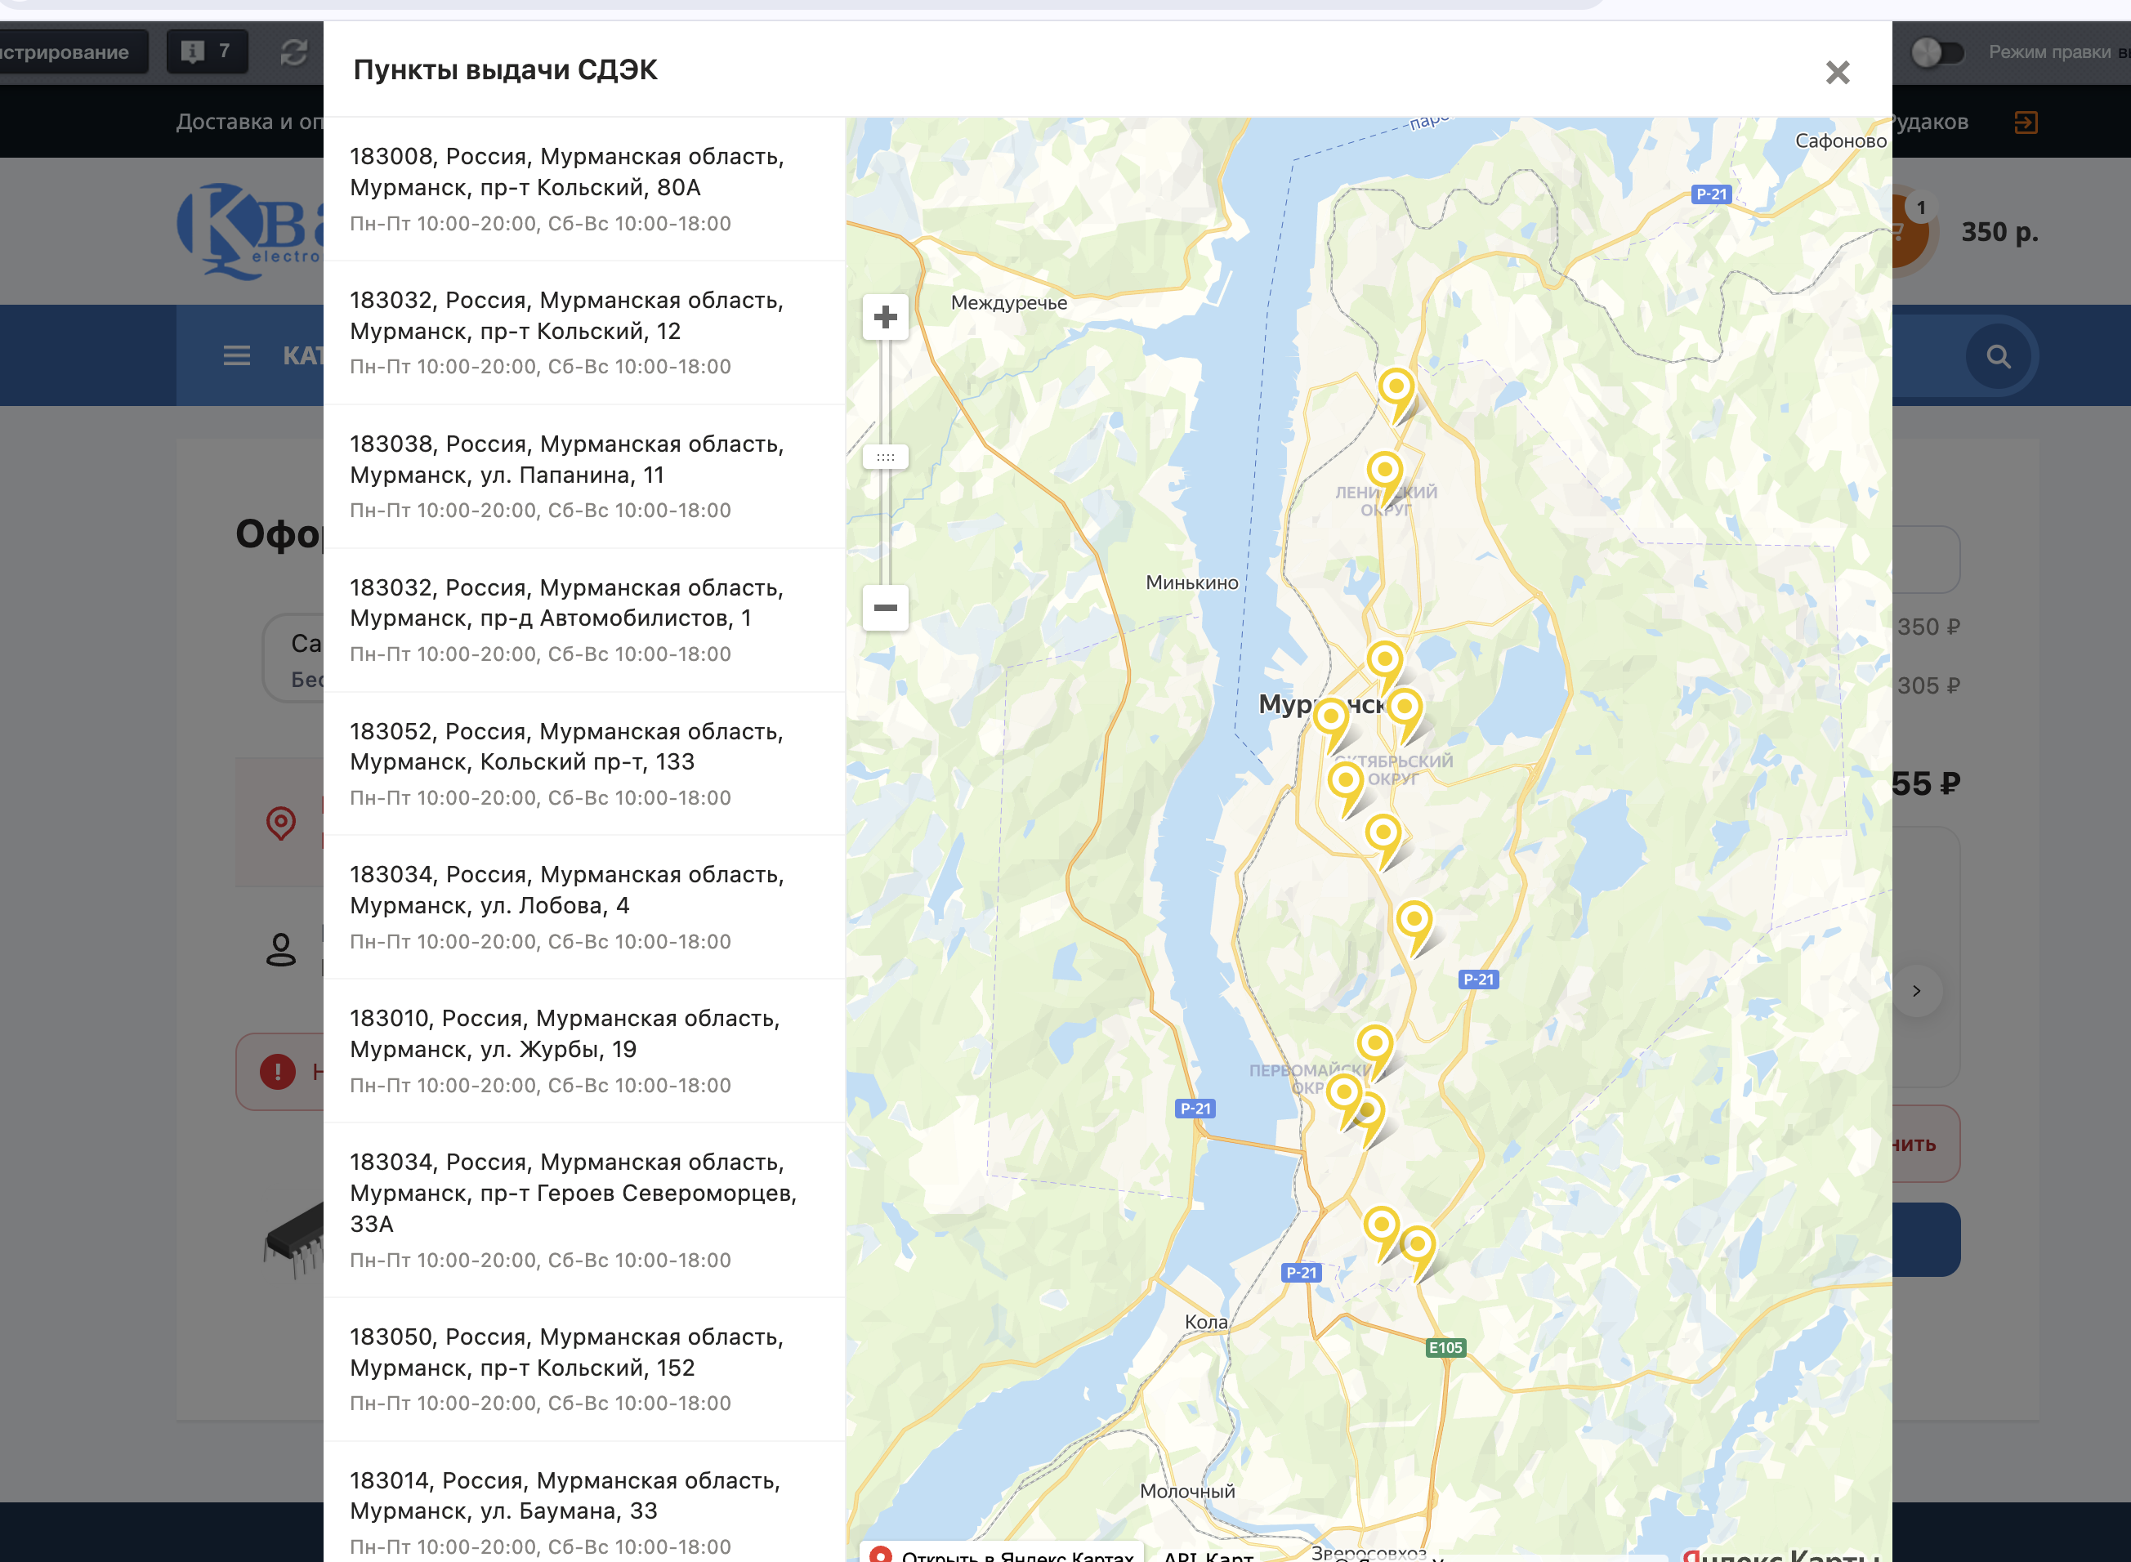Click the Сафоново label on map
The width and height of the screenshot is (2131, 1562).
point(1841,141)
